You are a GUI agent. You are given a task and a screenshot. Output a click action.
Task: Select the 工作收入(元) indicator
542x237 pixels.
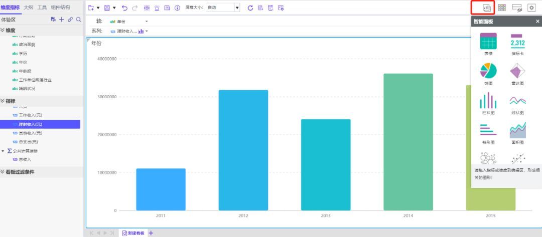pyautogui.click(x=31, y=115)
